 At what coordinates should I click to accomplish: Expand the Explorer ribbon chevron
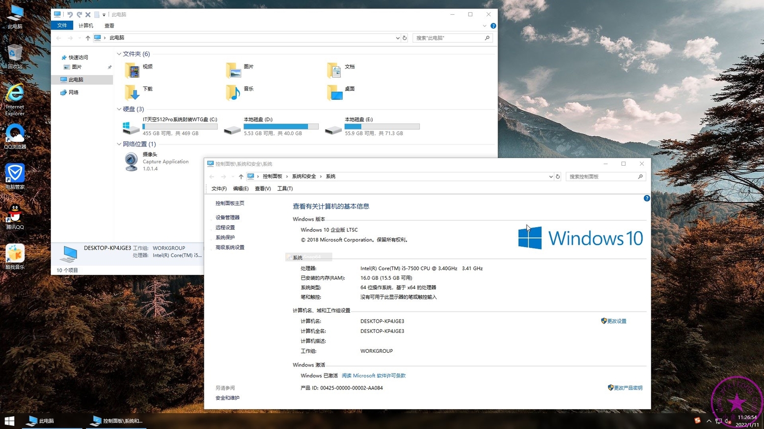[484, 25]
